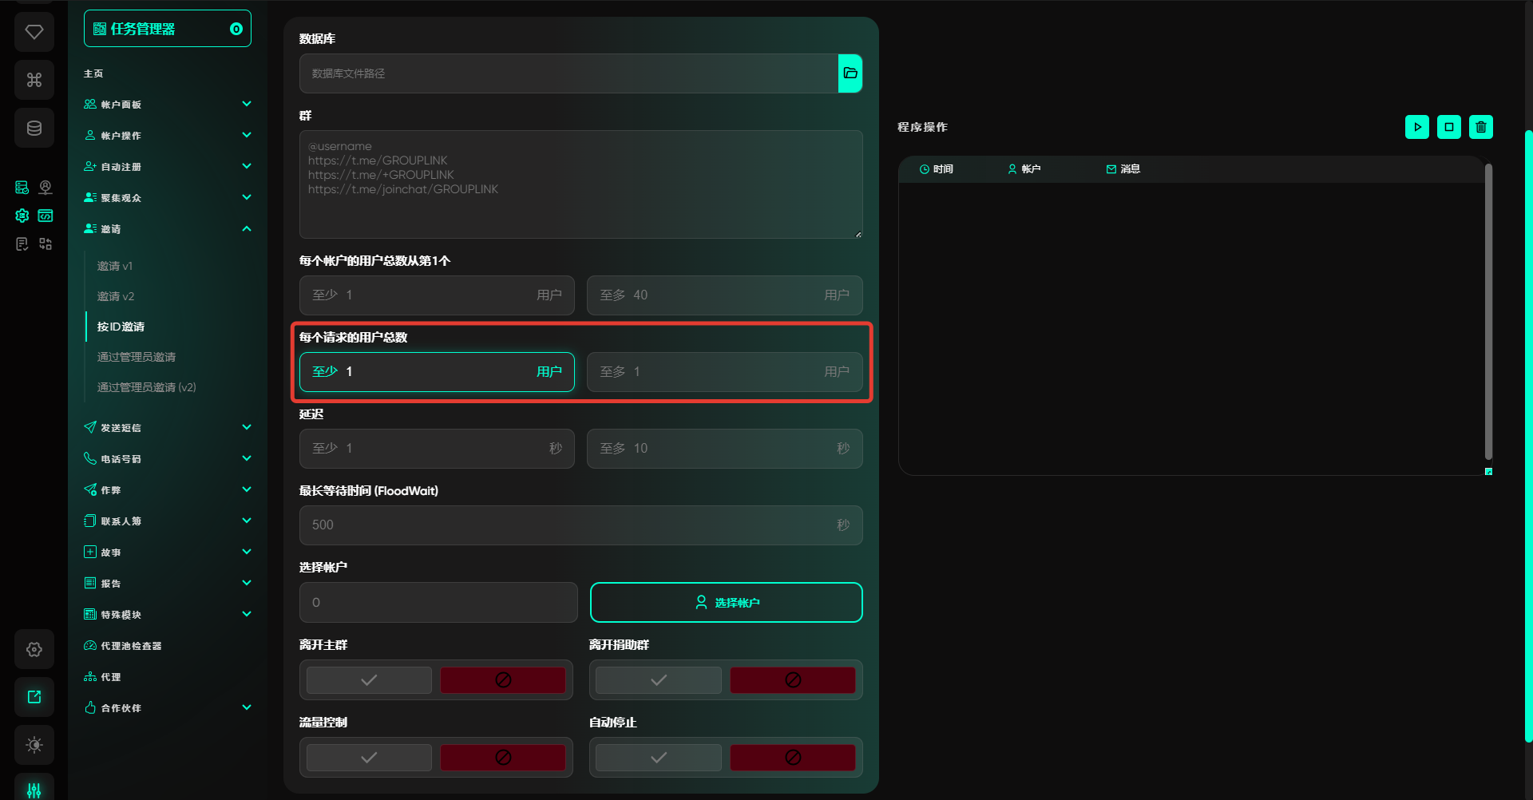Open the gear settings icon in left rail
Viewport: 1533px width, 800px height.
coord(34,649)
